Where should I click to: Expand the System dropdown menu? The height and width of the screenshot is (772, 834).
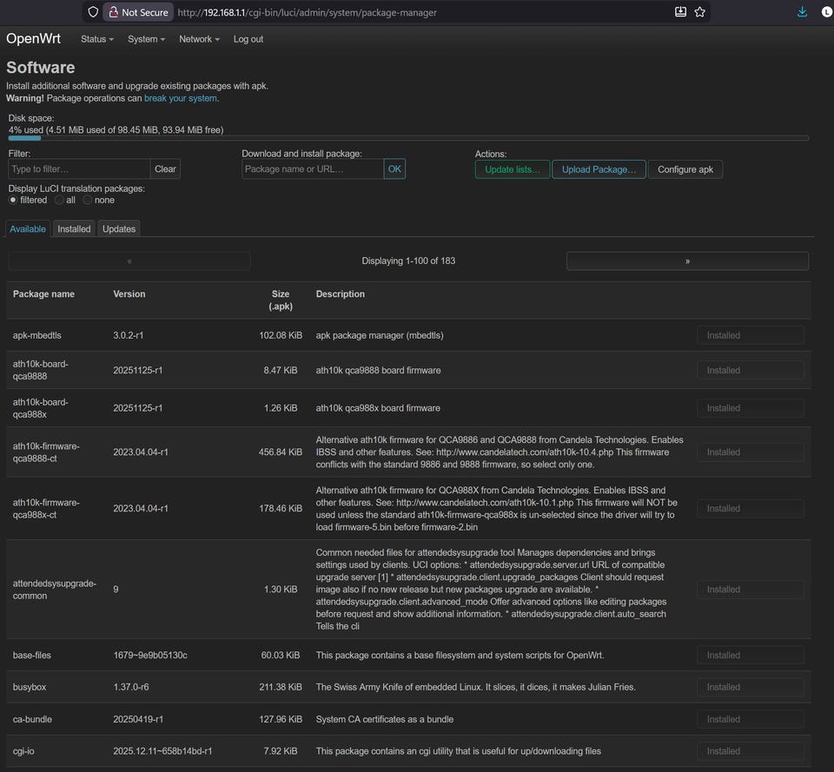coord(146,39)
